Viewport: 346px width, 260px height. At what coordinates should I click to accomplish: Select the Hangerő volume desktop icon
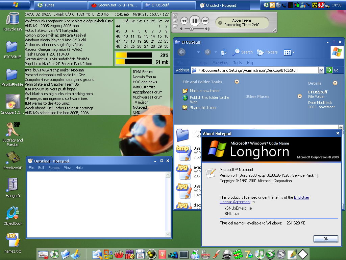point(13,188)
